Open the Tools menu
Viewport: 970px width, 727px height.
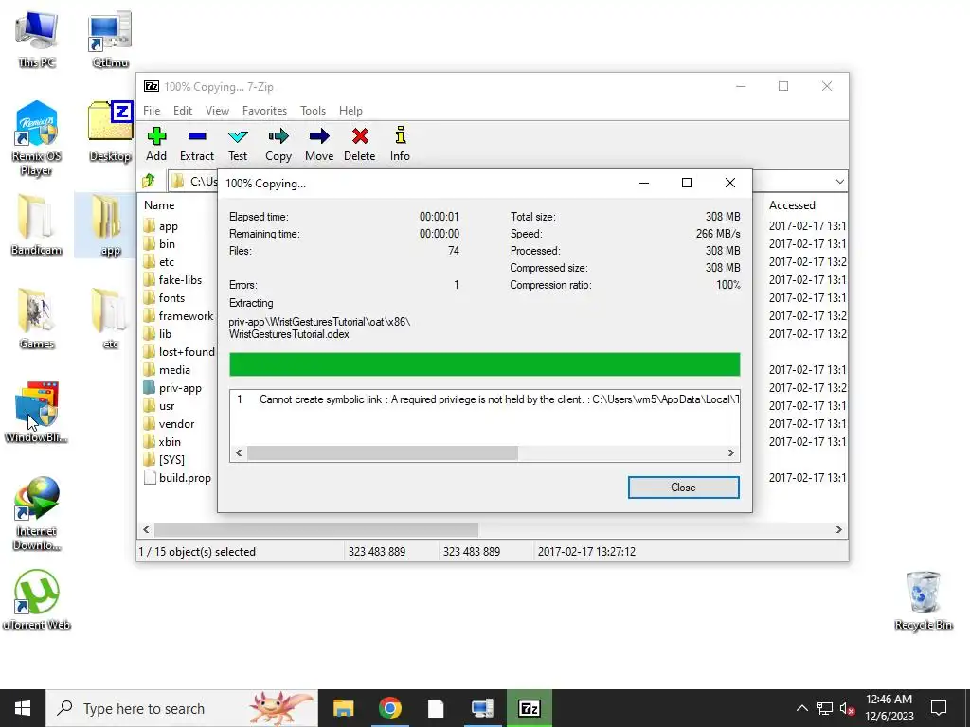click(313, 111)
